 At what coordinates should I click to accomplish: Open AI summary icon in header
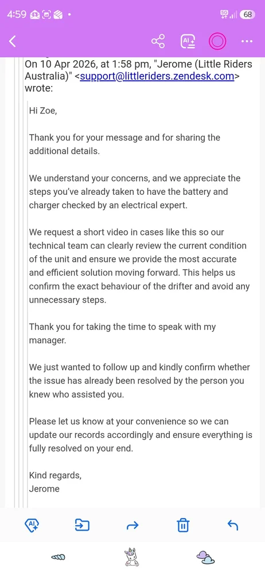point(188,42)
